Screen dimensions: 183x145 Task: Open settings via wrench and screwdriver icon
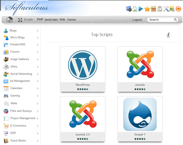point(166,9)
